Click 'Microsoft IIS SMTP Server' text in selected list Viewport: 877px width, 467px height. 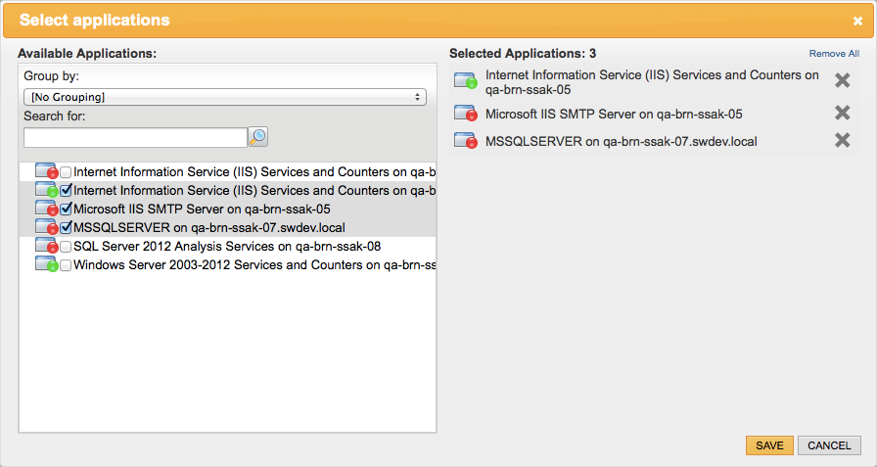point(614,115)
